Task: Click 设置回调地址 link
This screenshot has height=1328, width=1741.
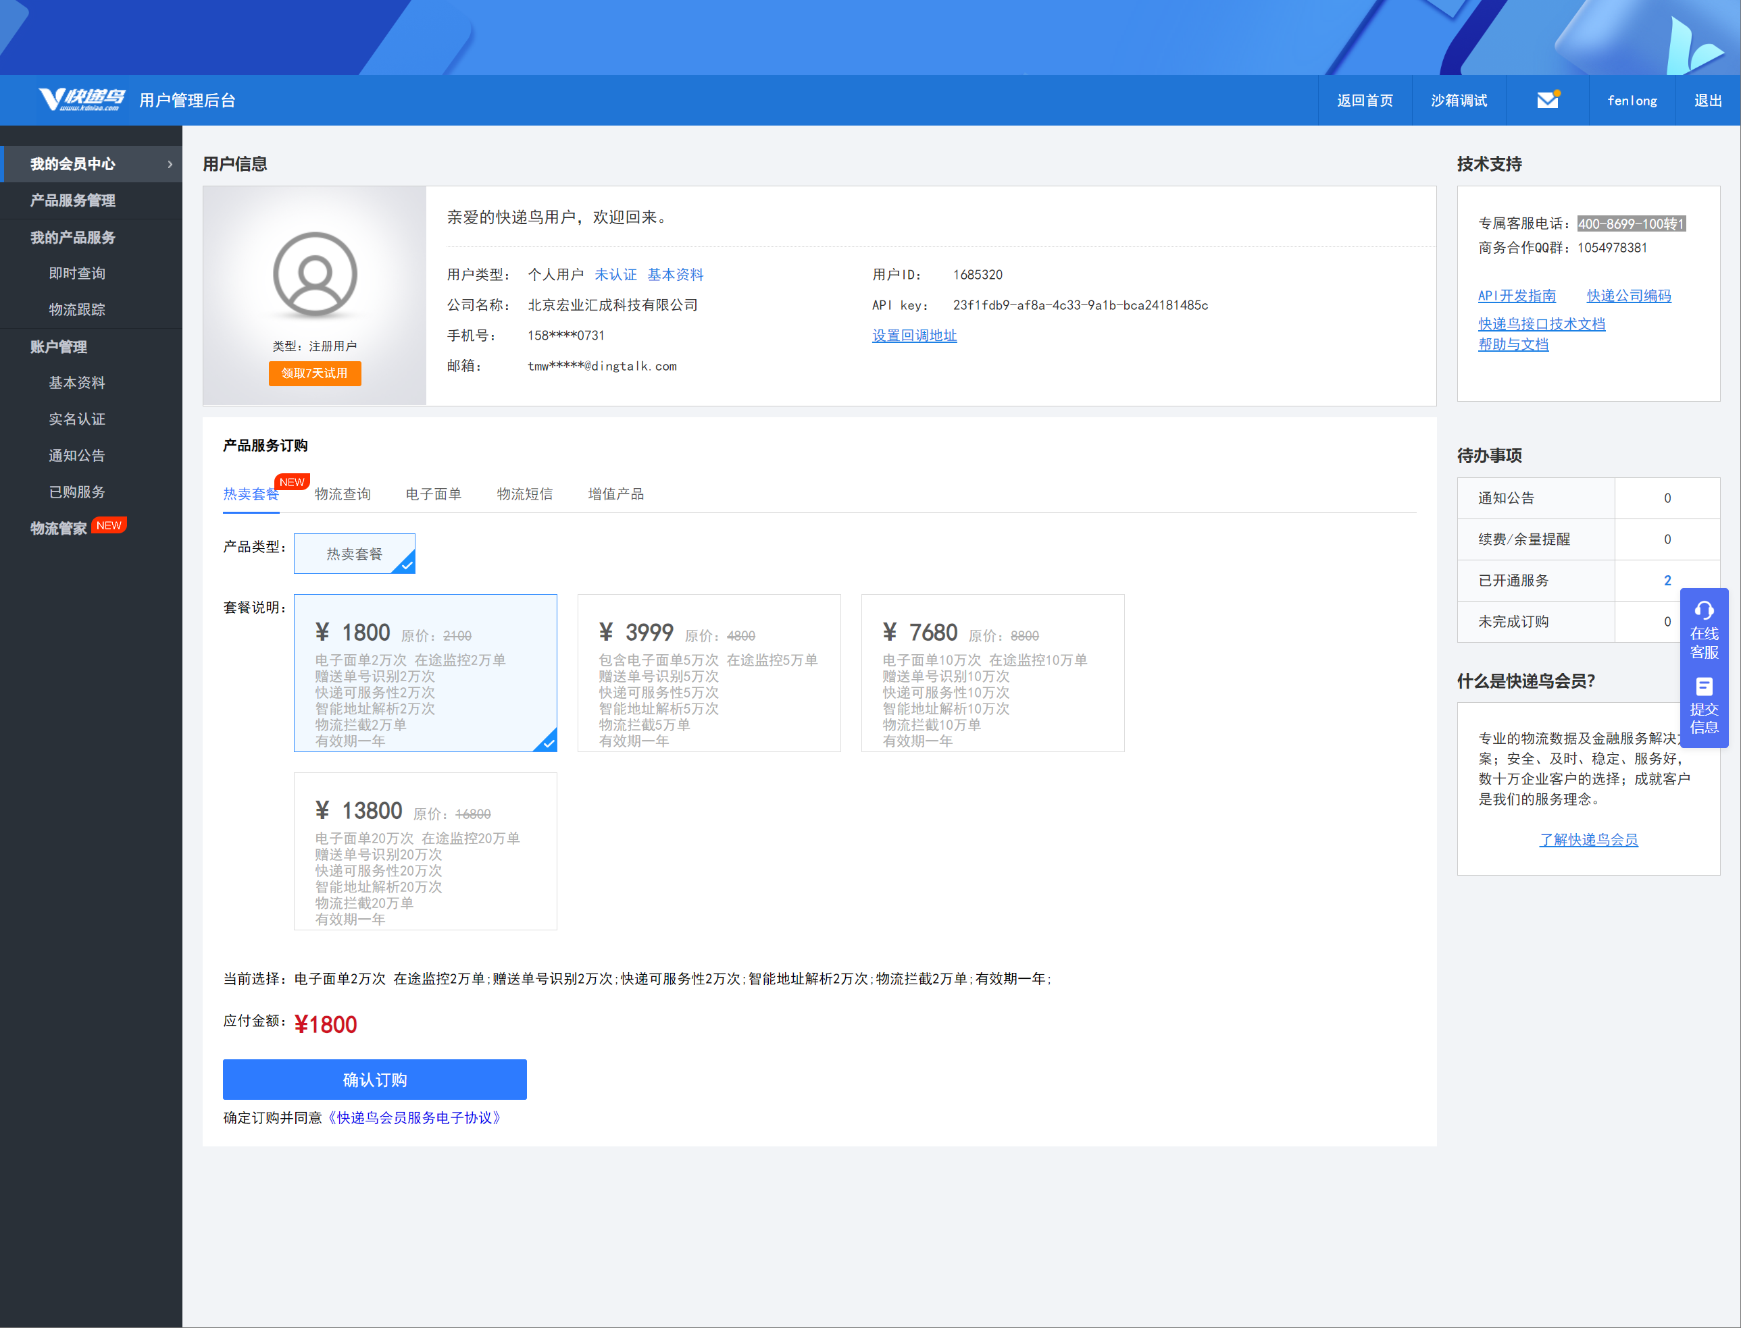Action: pyautogui.click(x=914, y=335)
